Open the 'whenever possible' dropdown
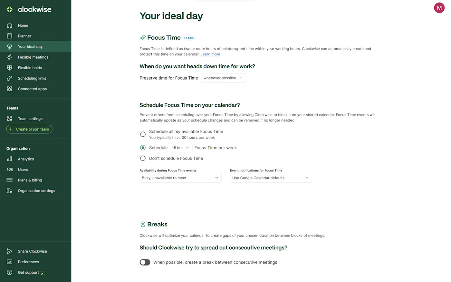The image size is (451, 282). point(223,78)
